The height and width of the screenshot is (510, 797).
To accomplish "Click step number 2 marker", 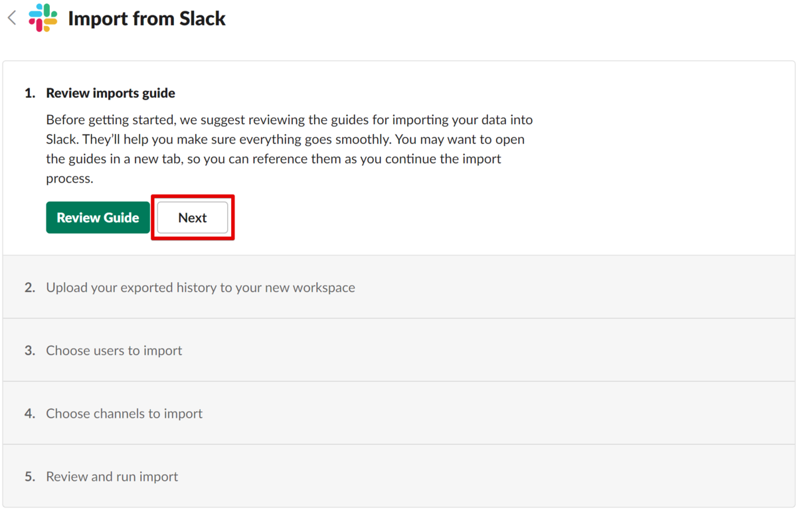I will point(30,288).
